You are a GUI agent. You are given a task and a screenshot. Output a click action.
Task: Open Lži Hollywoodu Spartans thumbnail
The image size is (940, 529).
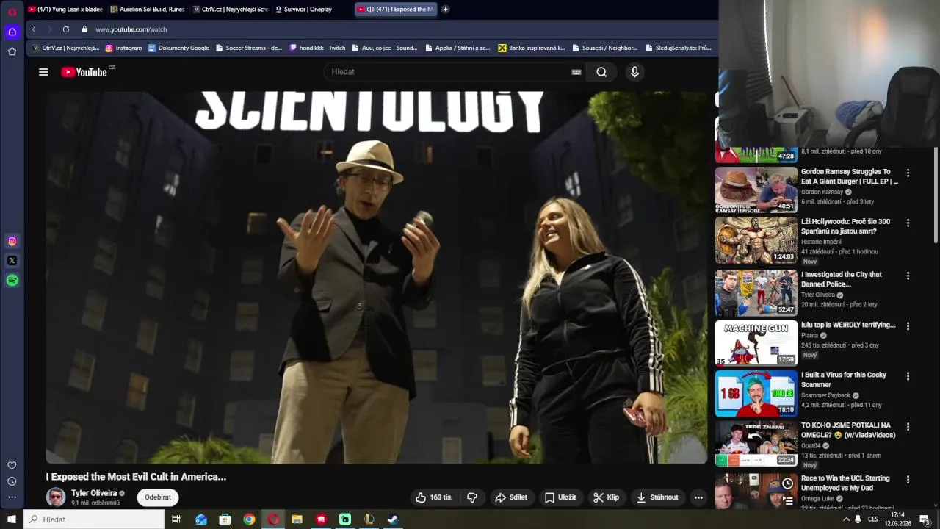[x=756, y=240]
